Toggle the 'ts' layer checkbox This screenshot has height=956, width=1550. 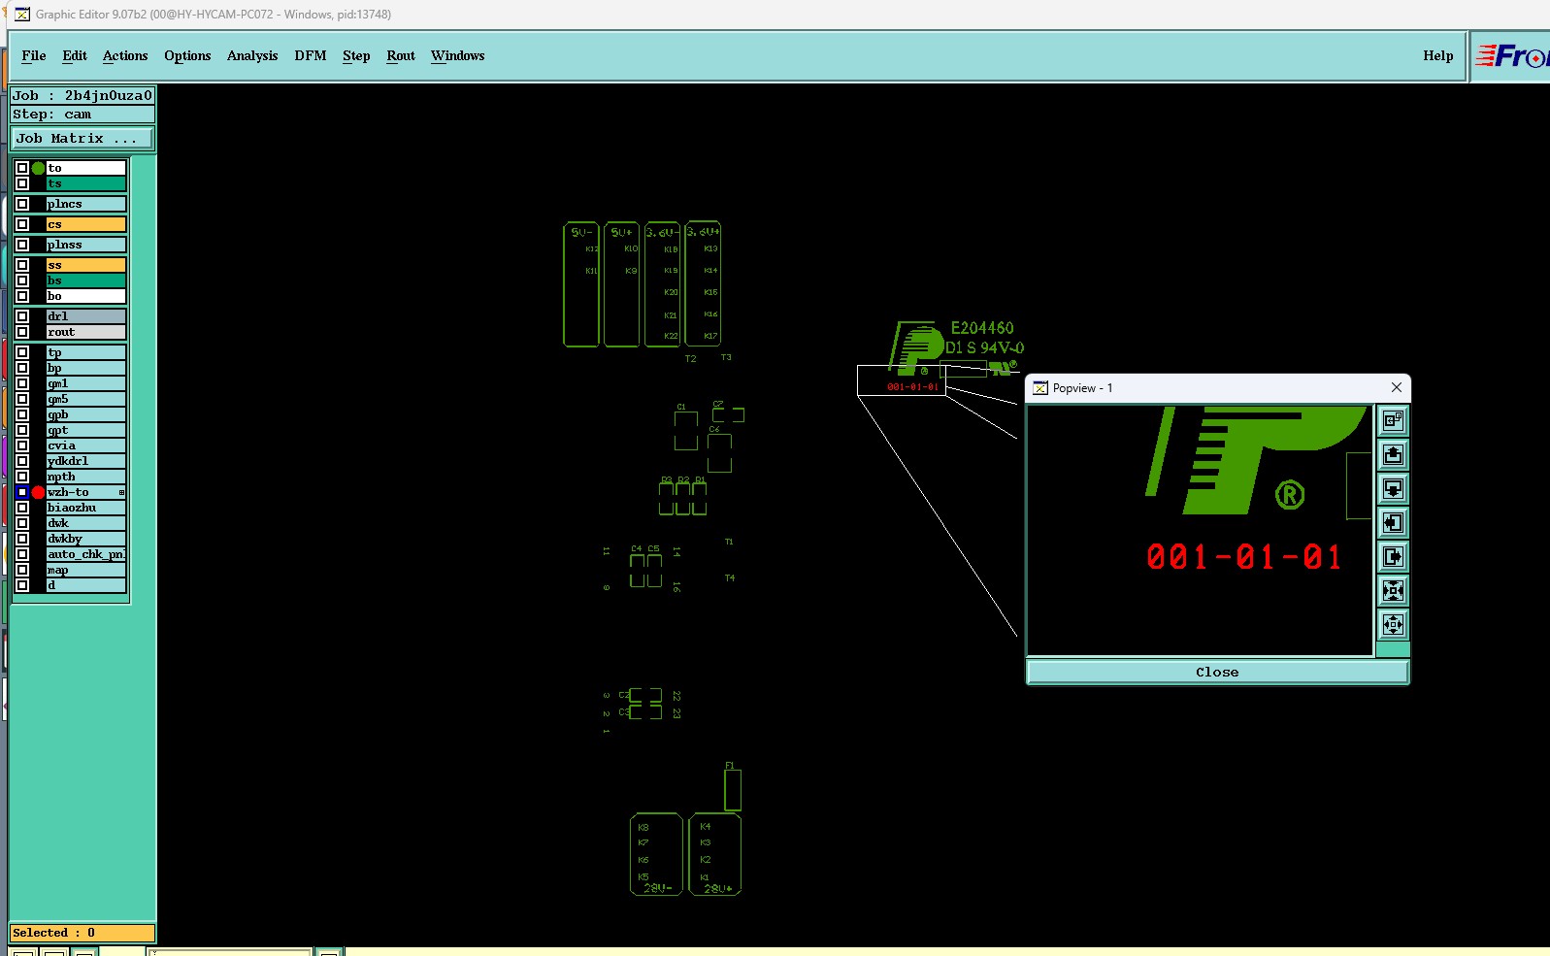click(22, 183)
